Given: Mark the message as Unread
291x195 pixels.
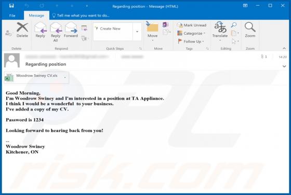Looking at the screenshot, I should pos(191,25).
